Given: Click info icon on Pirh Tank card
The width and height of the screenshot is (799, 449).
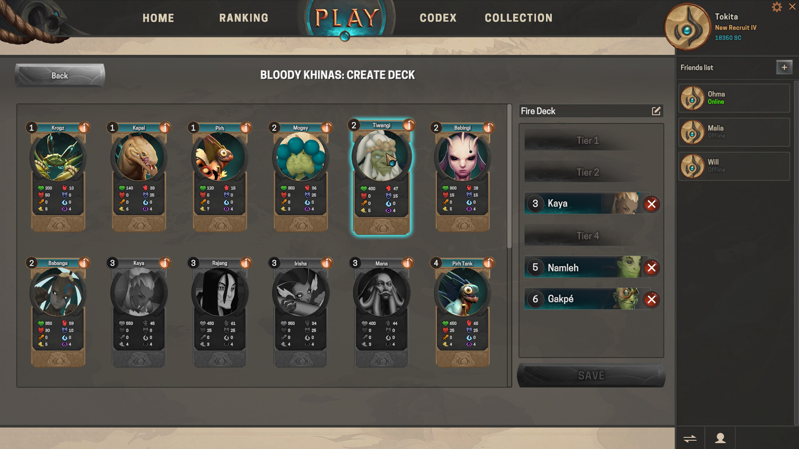Looking at the screenshot, I should pos(489,263).
